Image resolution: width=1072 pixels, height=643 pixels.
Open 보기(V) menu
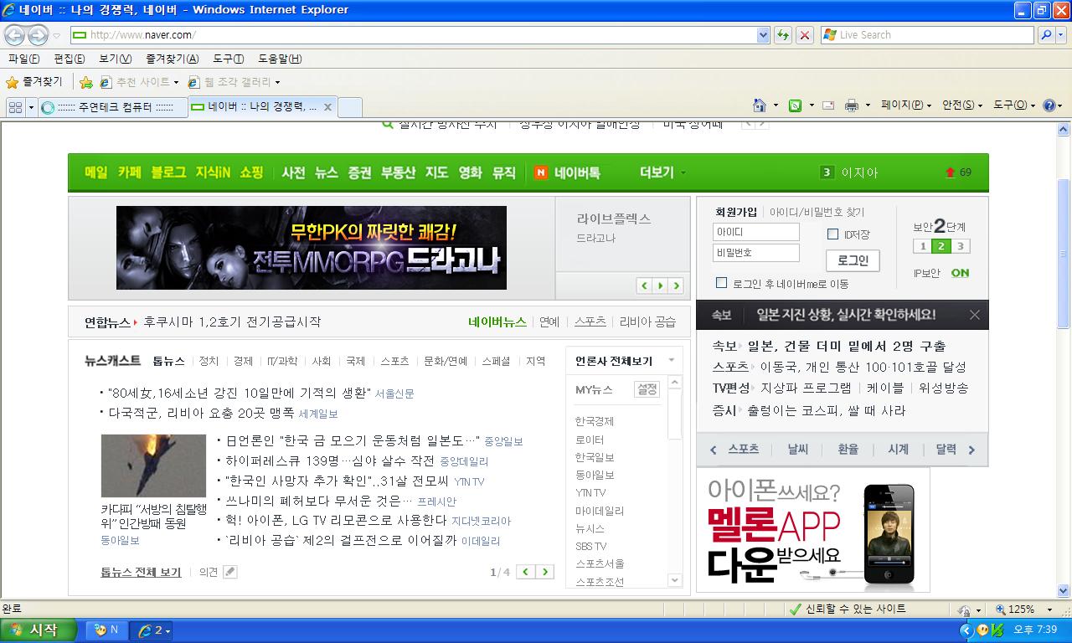click(x=115, y=59)
